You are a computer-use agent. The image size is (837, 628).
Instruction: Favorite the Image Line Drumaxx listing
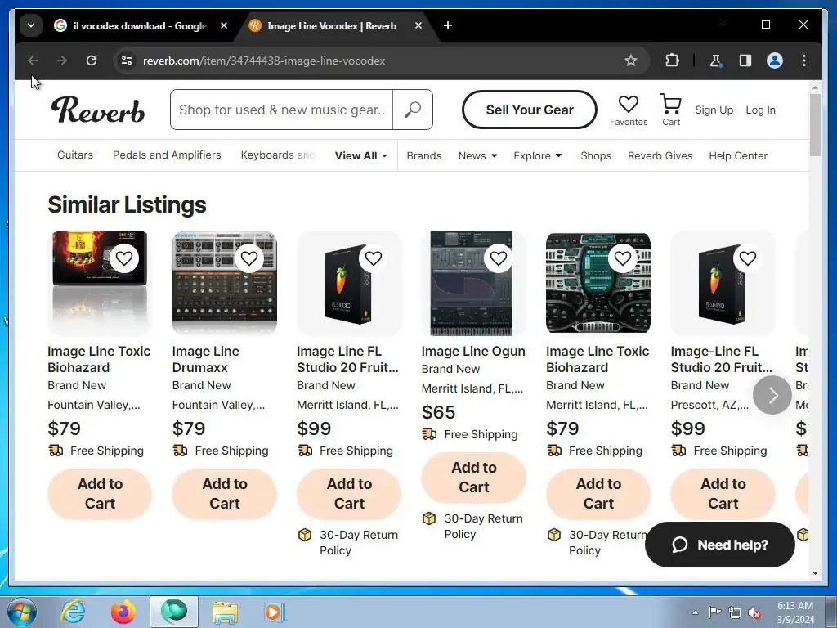coord(248,258)
